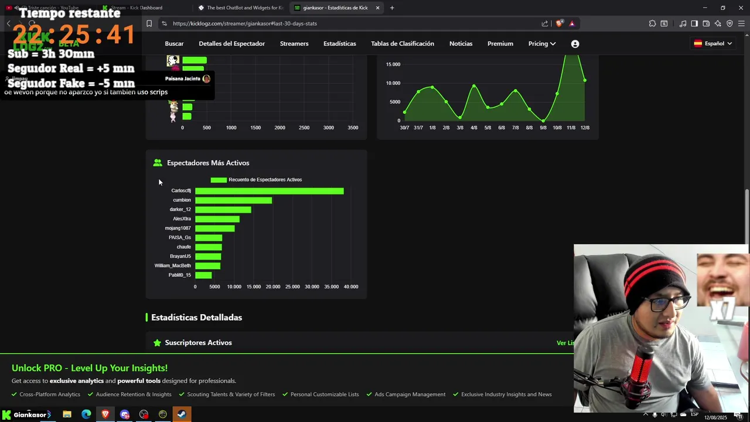This screenshot has height=422, width=750.
Task: Click the site info icon beside URL
Action: 164,23
